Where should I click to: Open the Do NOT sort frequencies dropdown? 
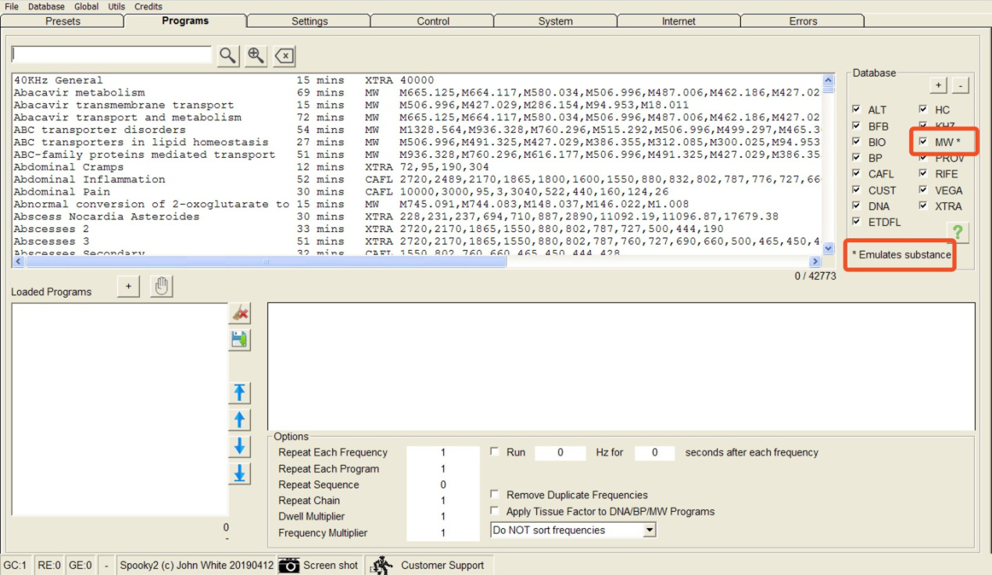coord(573,530)
